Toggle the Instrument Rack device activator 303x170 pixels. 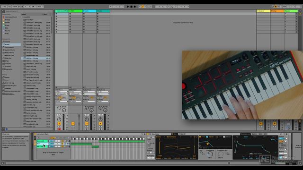point(35,134)
